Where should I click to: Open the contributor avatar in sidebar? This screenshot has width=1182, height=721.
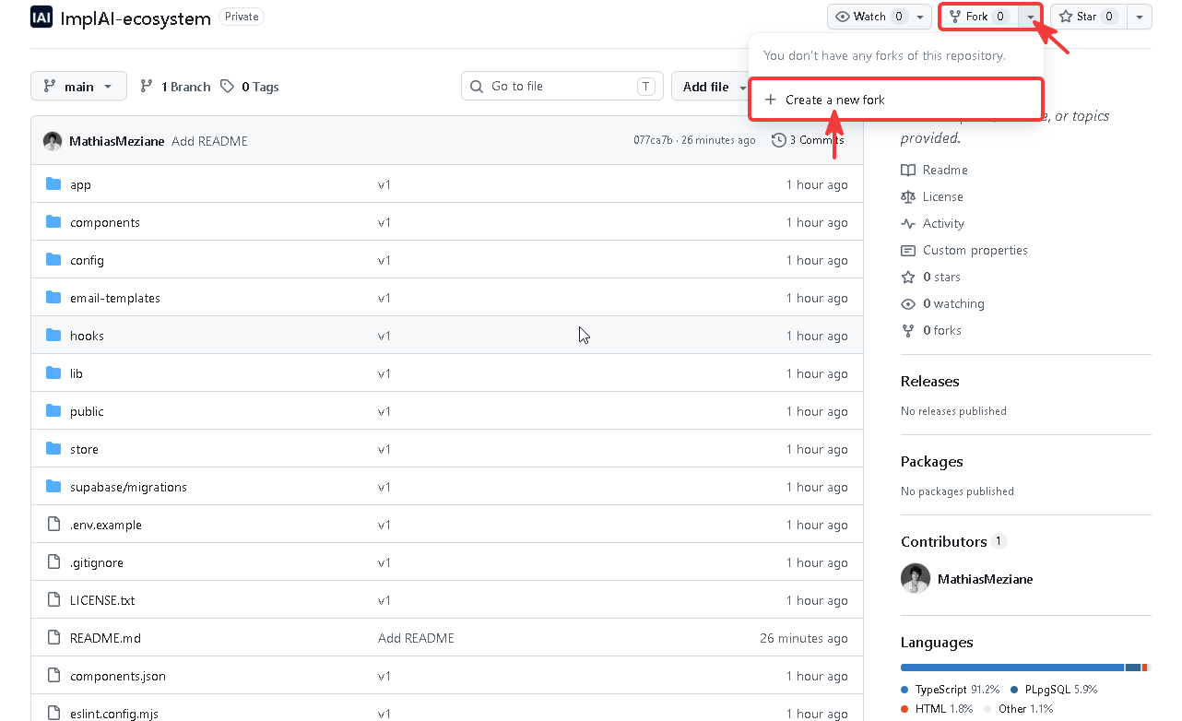point(916,579)
